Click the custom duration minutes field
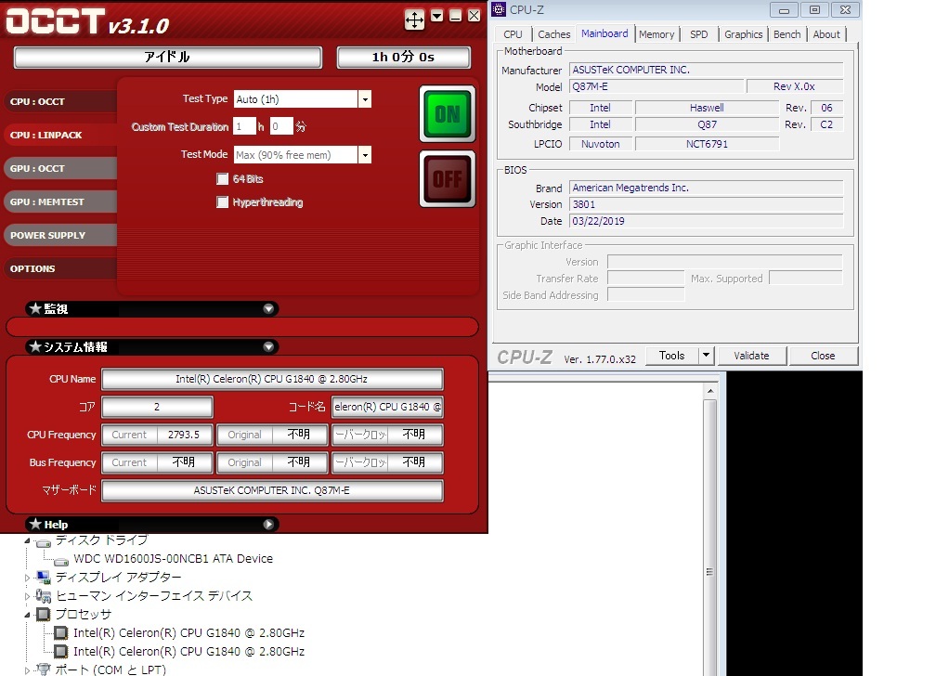 click(281, 126)
